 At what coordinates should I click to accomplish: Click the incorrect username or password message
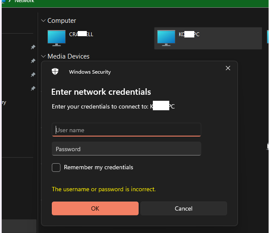pyautogui.click(x=104, y=189)
